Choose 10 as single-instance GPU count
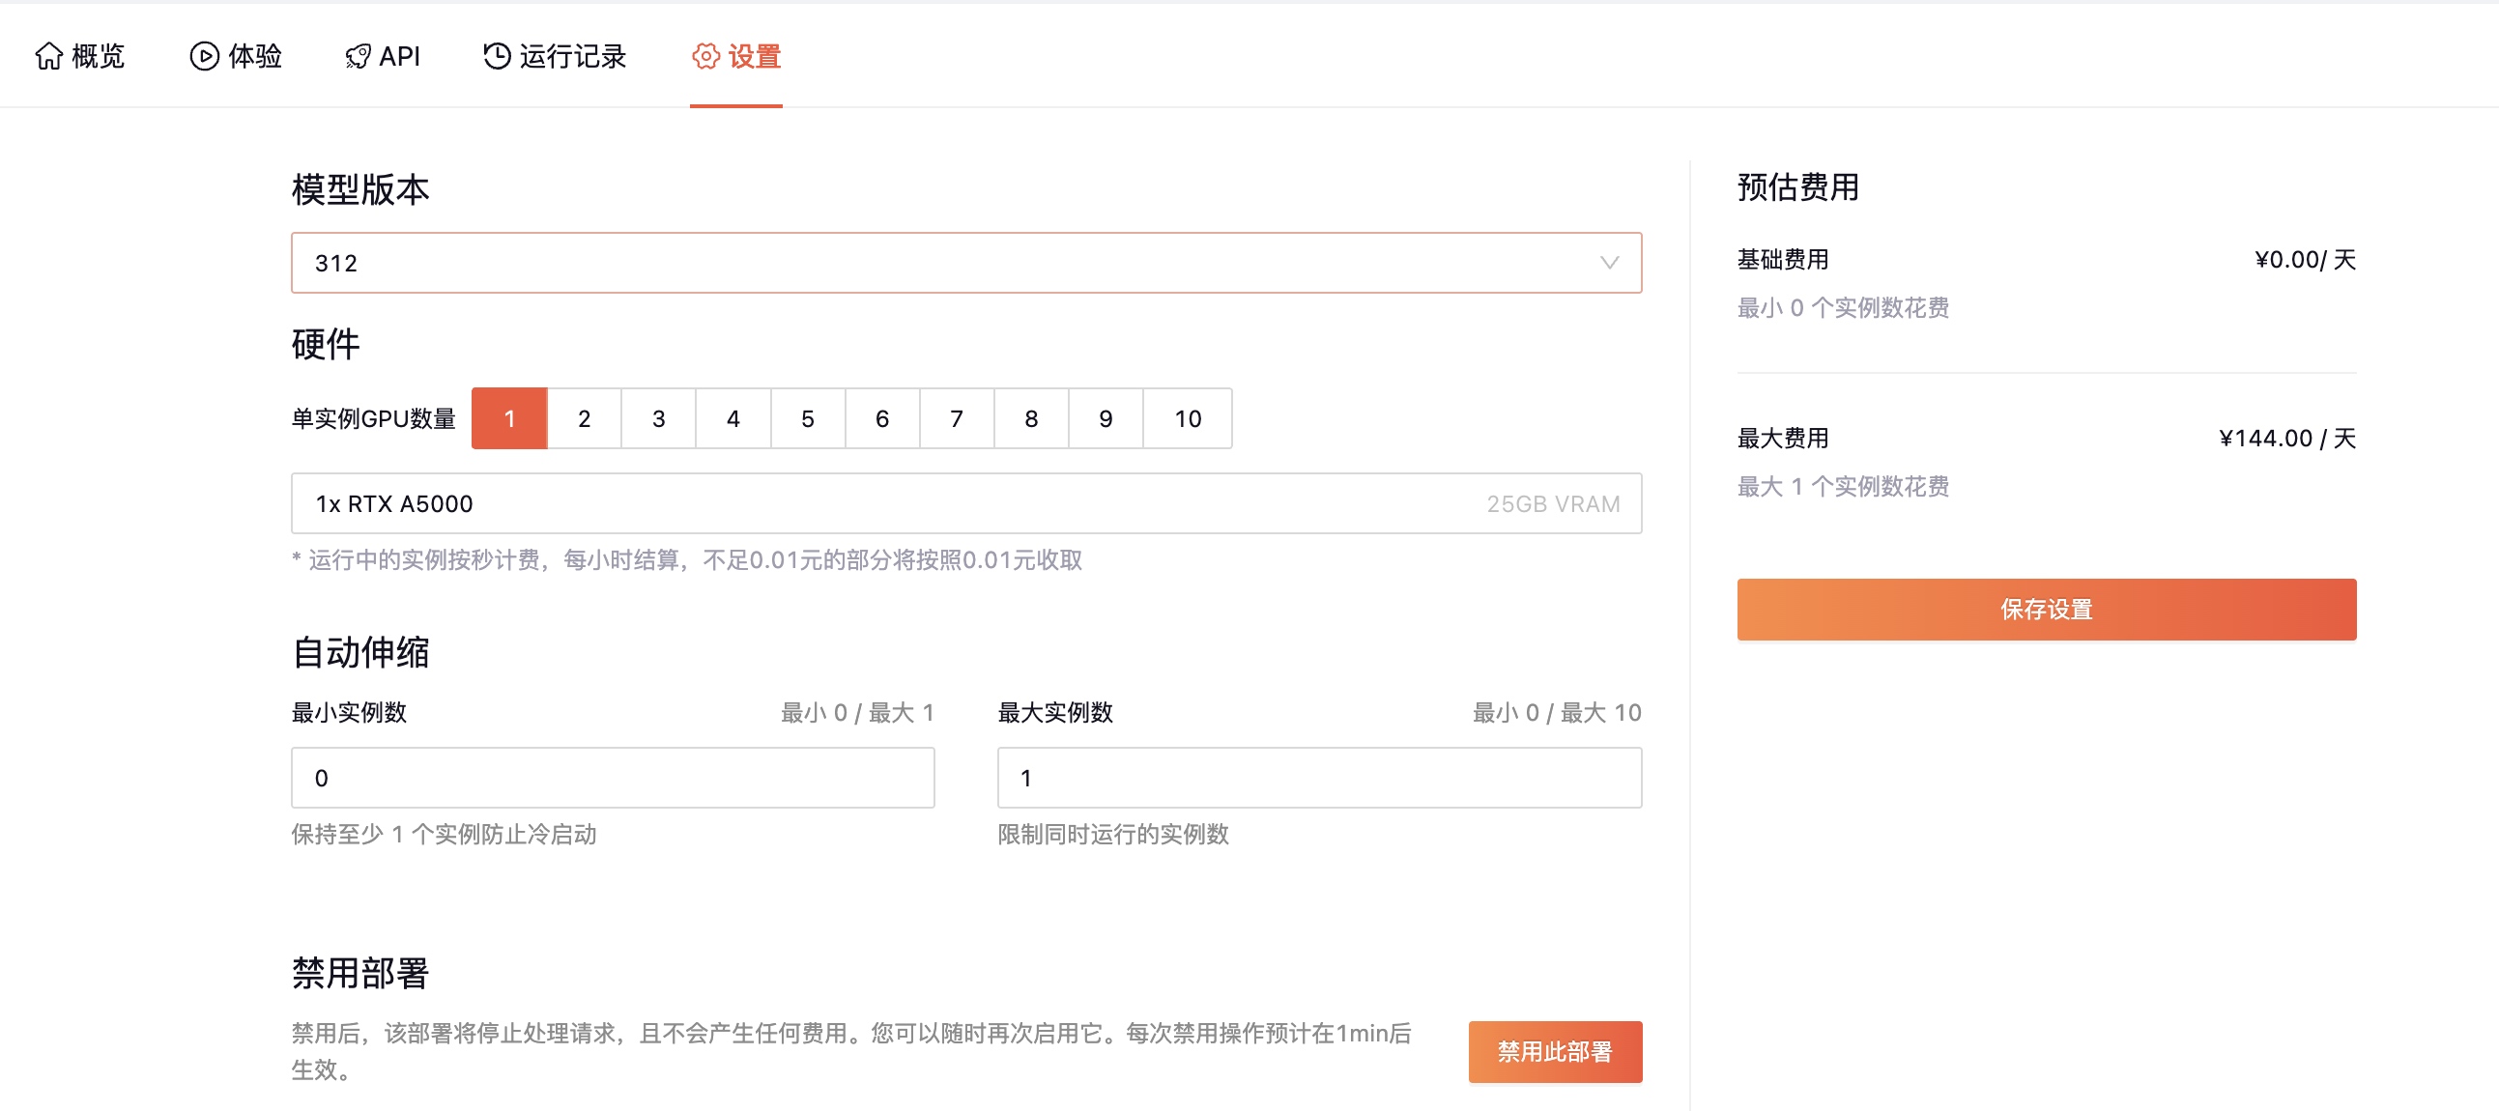The height and width of the screenshot is (1111, 2499). click(x=1188, y=419)
